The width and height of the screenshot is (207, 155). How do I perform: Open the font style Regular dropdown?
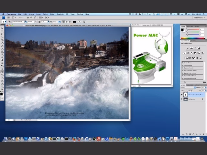(35, 22)
